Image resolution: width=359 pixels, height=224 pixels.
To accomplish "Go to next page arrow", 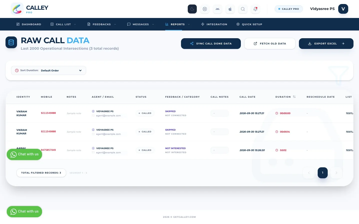I will point(336,173).
